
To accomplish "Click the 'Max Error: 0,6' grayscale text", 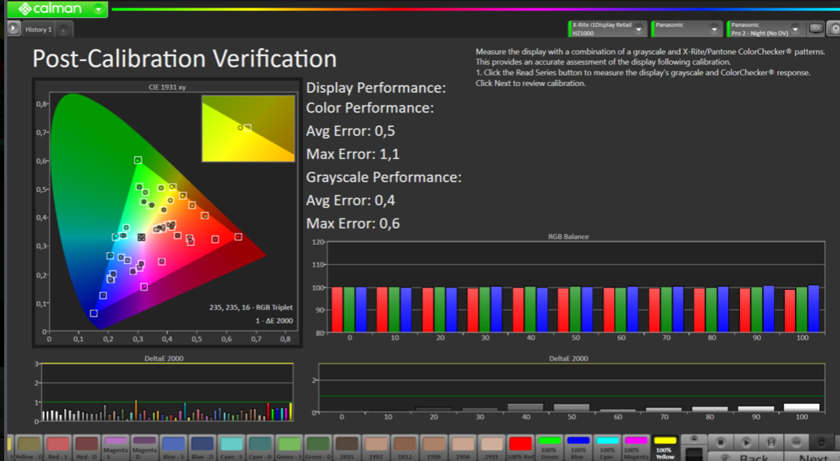I will [353, 223].
